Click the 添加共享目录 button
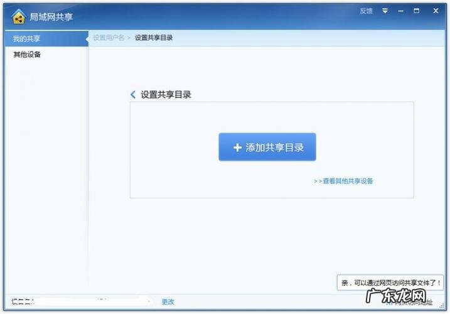Viewport: 450px width, 314px height. 267,147
